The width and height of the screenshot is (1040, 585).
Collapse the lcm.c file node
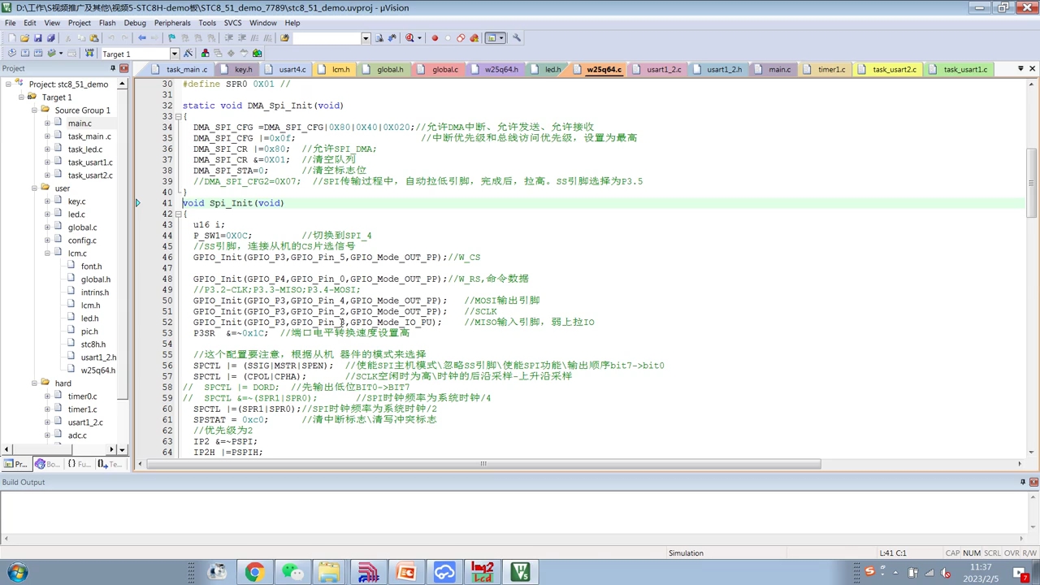coord(47,253)
